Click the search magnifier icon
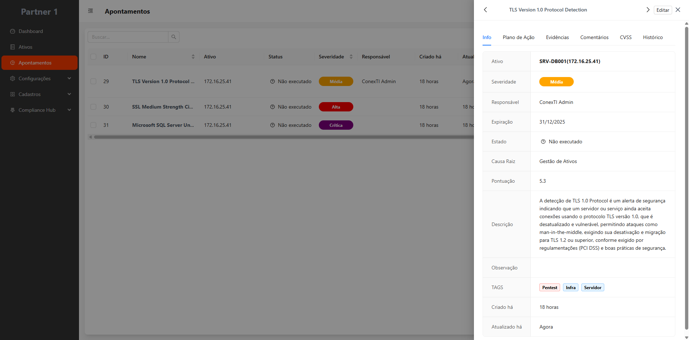 click(174, 37)
